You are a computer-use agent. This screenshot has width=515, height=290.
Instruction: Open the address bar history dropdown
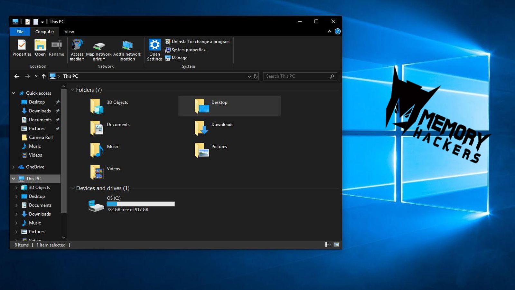[x=249, y=76]
